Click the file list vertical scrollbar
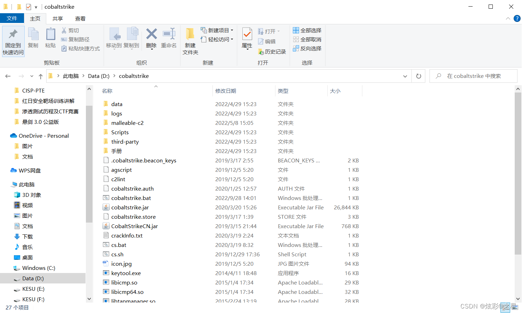The image size is (522, 313). 518,174
